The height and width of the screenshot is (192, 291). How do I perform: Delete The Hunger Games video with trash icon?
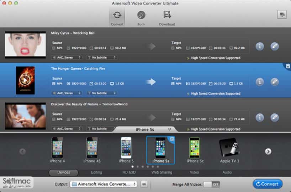288,66
